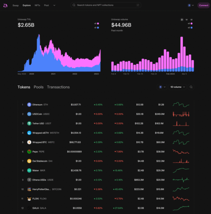The image size is (211, 214).
Task: Click the USDCoin token icon
Action: pyautogui.click(x=29, y=114)
